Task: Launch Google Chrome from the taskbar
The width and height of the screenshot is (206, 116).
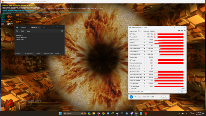Action: tap(103, 113)
